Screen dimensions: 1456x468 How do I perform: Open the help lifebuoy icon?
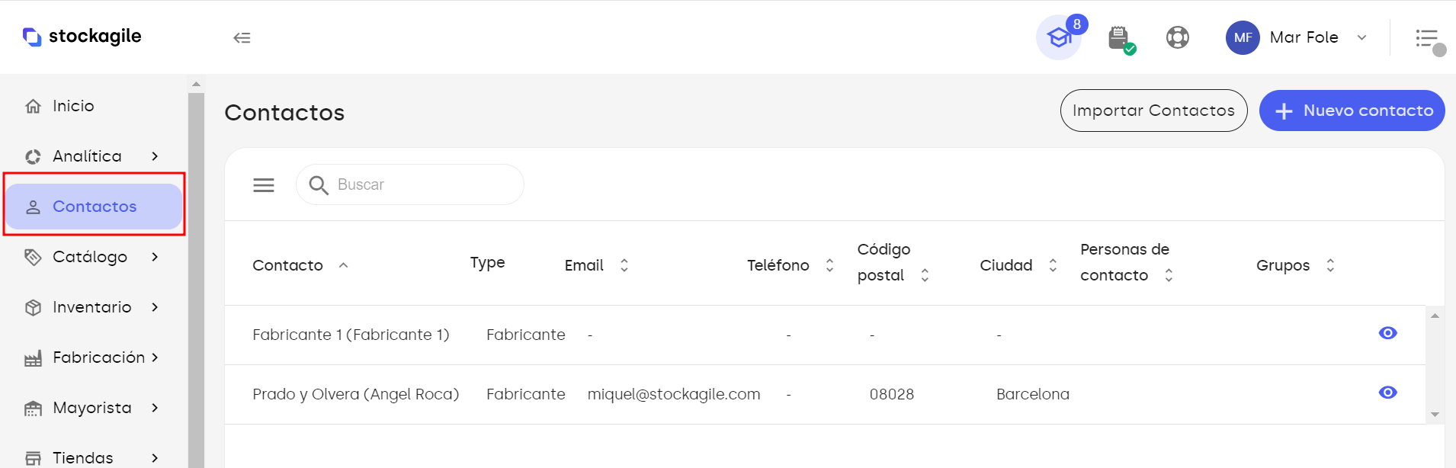[x=1178, y=37]
